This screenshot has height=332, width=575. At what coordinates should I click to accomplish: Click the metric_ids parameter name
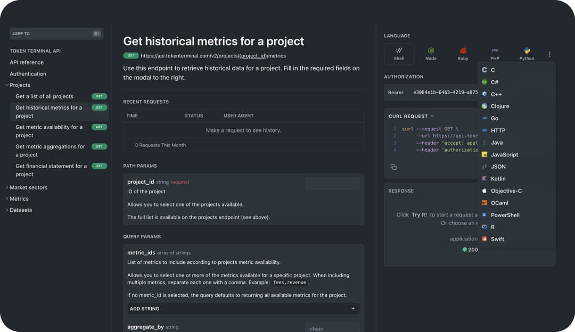141,253
